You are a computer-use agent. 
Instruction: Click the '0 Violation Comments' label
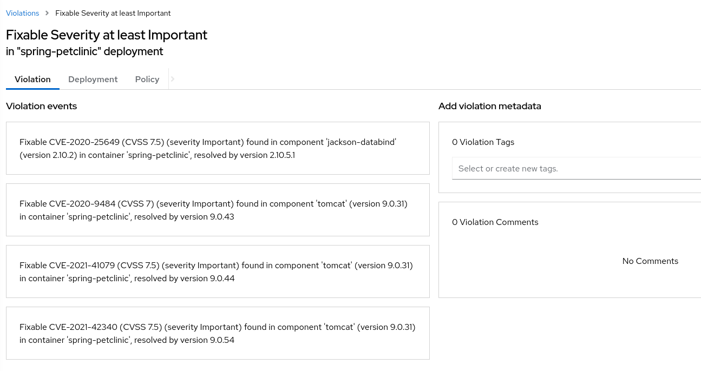coord(495,222)
